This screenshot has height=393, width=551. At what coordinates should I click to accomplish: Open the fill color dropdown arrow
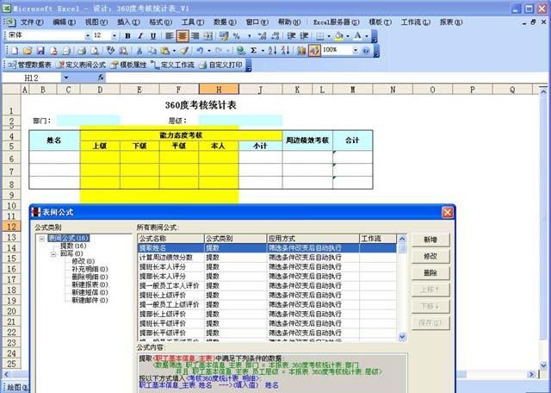[348, 36]
